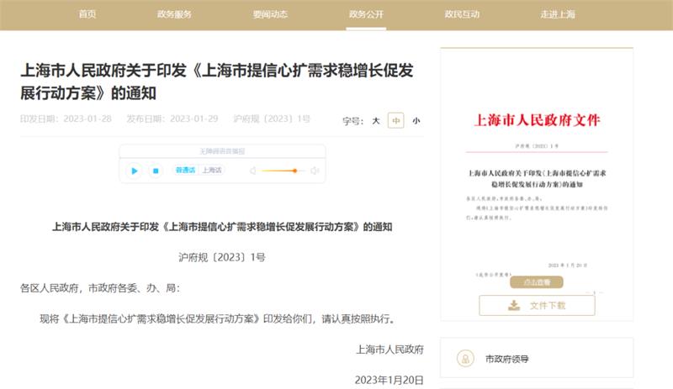The height and width of the screenshot is (389, 673).
Task: Play the audio reading of the notice
Action: pyautogui.click(x=134, y=171)
